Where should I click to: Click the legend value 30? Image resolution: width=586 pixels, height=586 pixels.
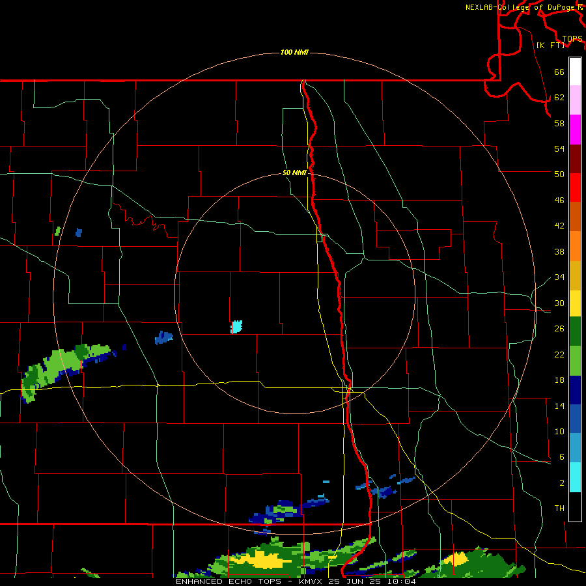tap(559, 303)
